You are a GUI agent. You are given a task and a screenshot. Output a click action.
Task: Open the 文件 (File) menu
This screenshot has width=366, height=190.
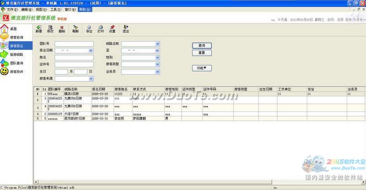point(12,9)
